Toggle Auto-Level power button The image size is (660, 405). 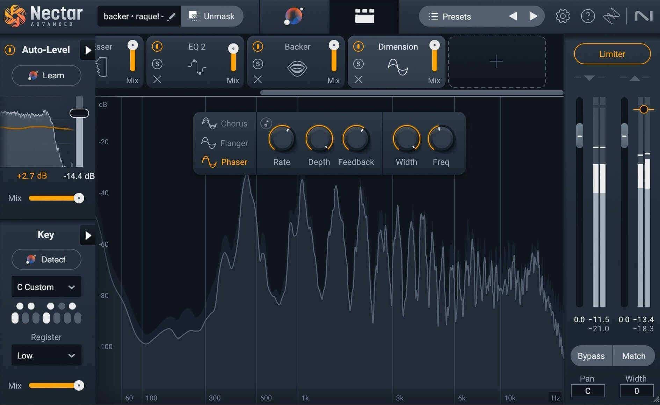pos(10,50)
